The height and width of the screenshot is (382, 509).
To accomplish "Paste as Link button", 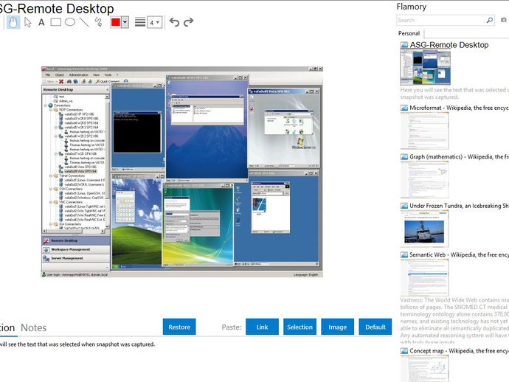I will [x=262, y=327].
